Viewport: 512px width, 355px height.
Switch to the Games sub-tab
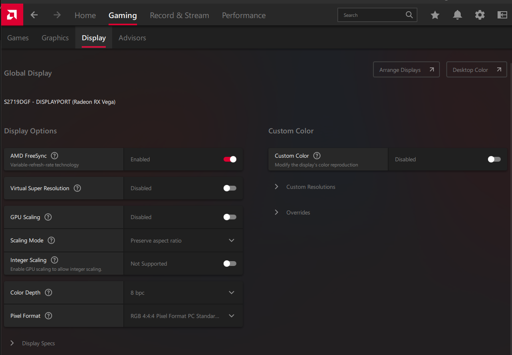[18, 38]
